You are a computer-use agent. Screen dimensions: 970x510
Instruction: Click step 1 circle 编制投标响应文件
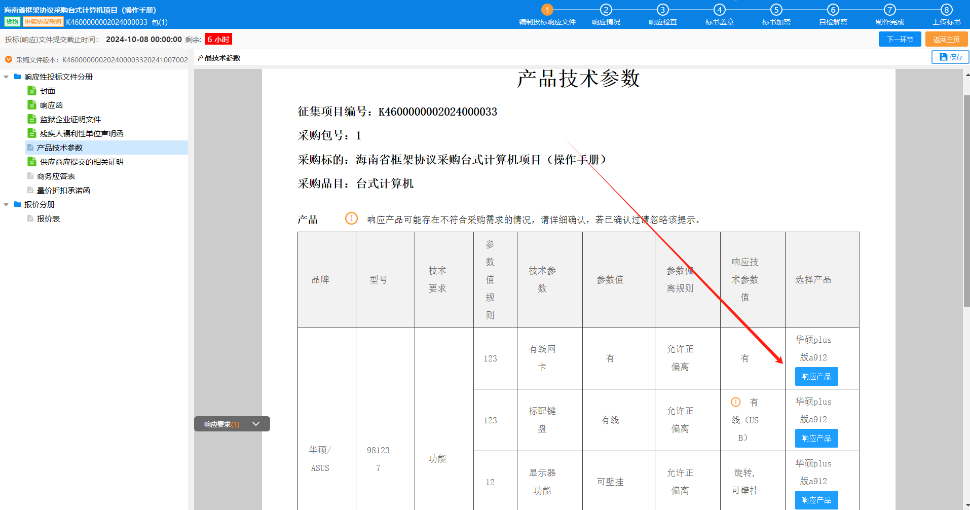pyautogui.click(x=547, y=10)
